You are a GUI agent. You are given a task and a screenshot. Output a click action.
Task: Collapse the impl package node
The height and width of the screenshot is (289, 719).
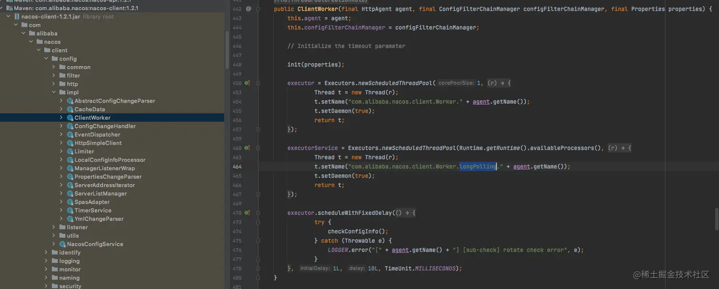pyautogui.click(x=54, y=92)
